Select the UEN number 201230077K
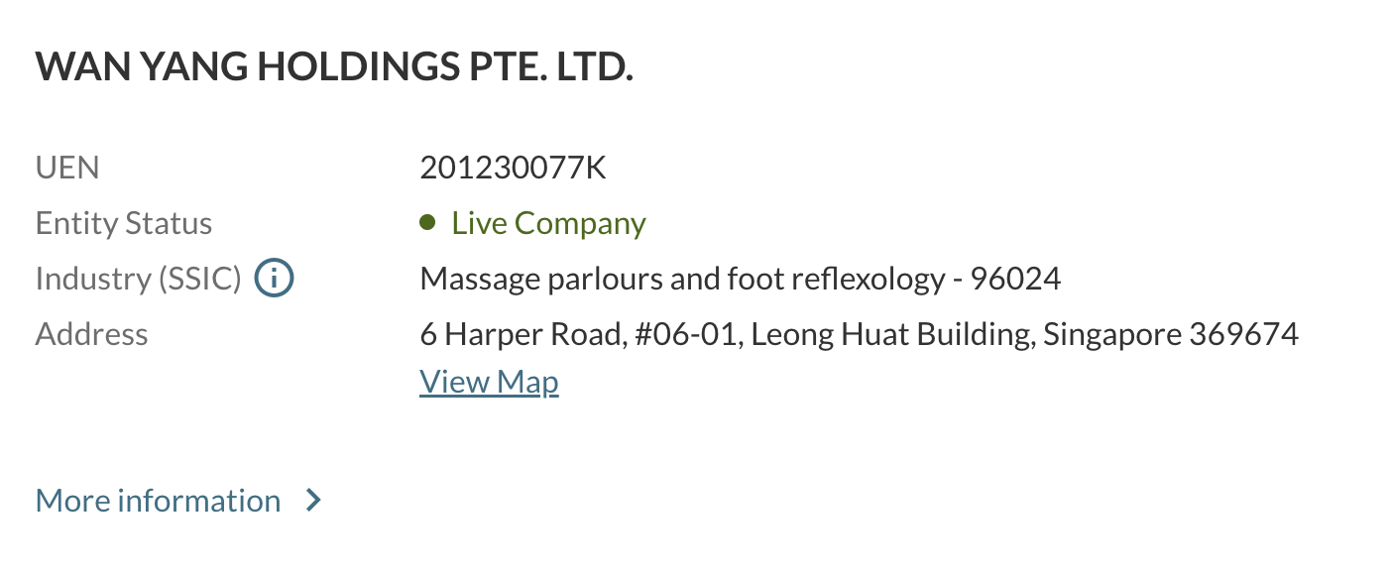This screenshot has height=579, width=1392. 513,168
